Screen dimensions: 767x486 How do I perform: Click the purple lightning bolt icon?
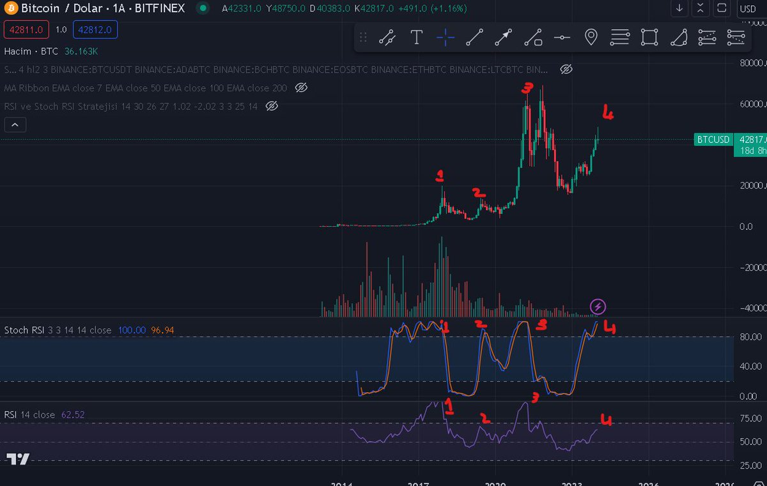tap(598, 306)
